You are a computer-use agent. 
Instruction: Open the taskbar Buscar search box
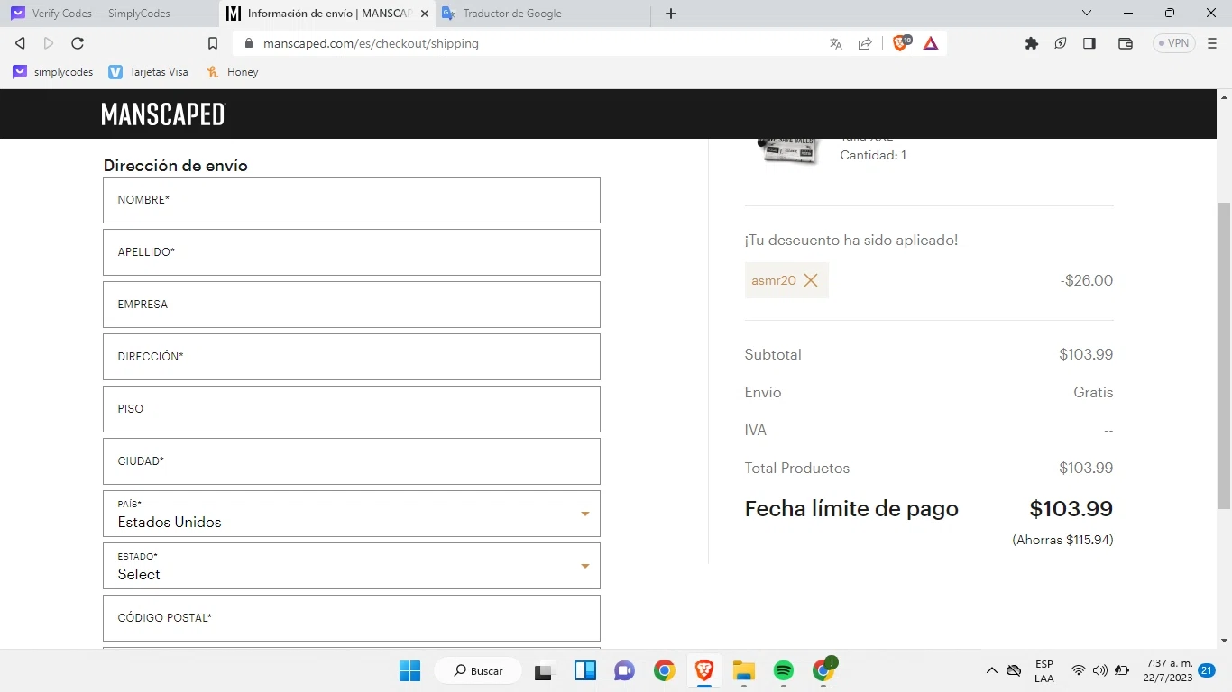[478, 670]
